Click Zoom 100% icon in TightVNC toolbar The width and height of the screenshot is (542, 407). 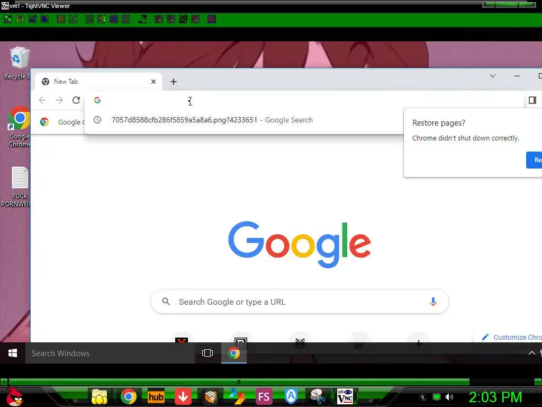click(183, 19)
